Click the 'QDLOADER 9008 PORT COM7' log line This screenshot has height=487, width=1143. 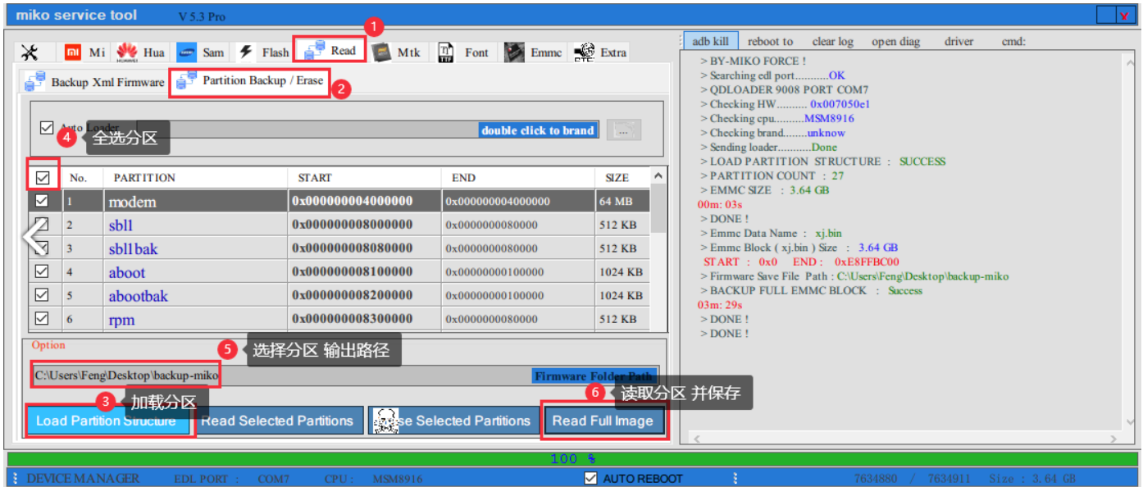[784, 89]
